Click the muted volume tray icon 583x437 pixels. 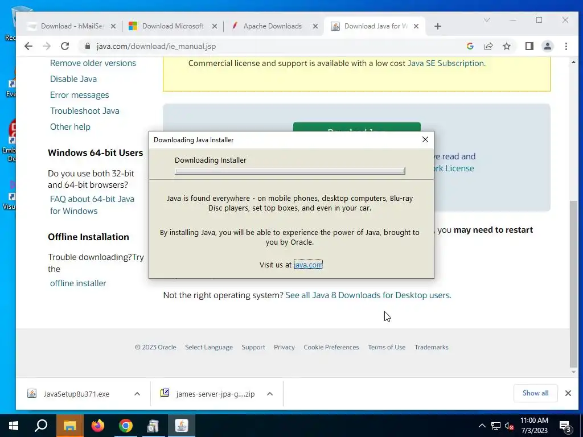[509, 426]
